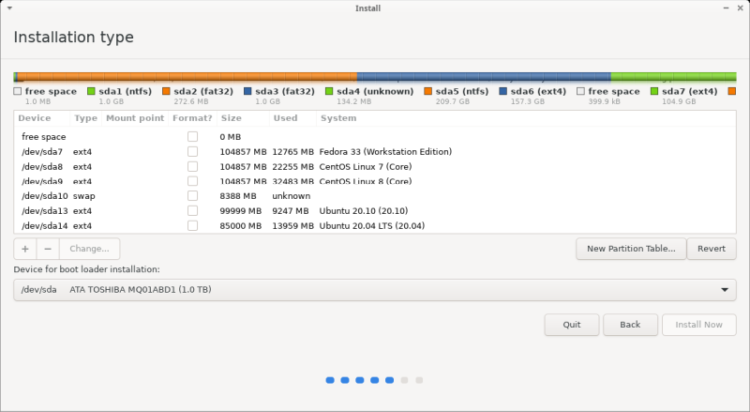This screenshot has height=412, width=750.
Task: Click the 8388 MB size cell
Action: coord(238,195)
